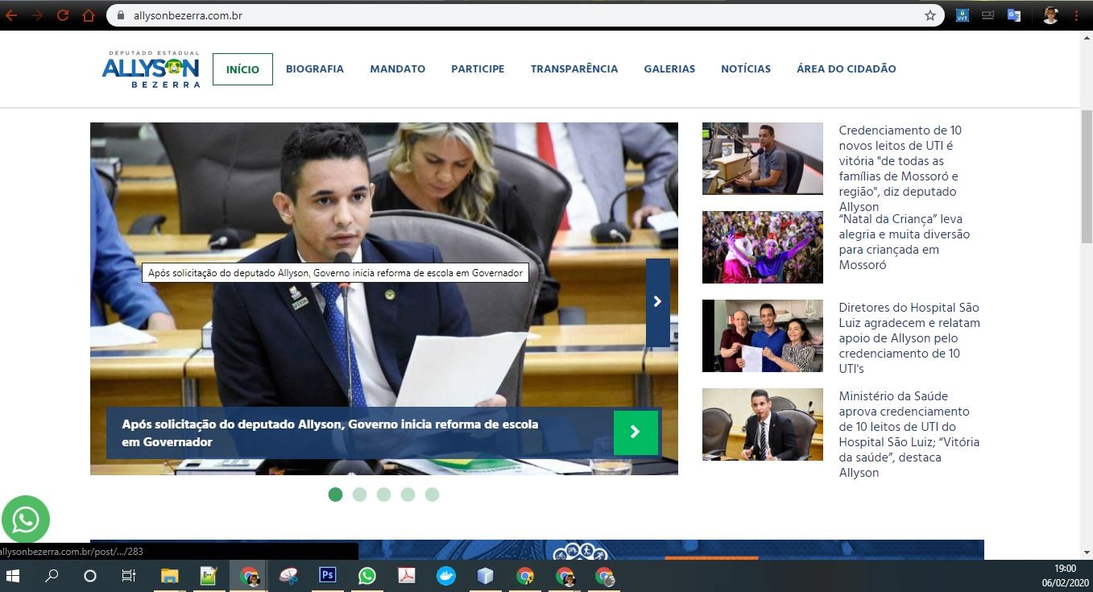This screenshot has height=592, width=1093.
Task: Click the Allyson Bezerra site logo
Action: coord(151,68)
